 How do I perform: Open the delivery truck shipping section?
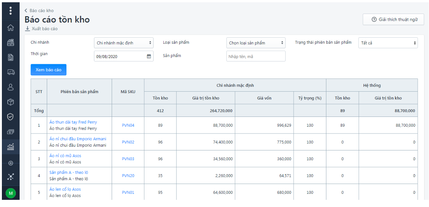click(x=11, y=72)
